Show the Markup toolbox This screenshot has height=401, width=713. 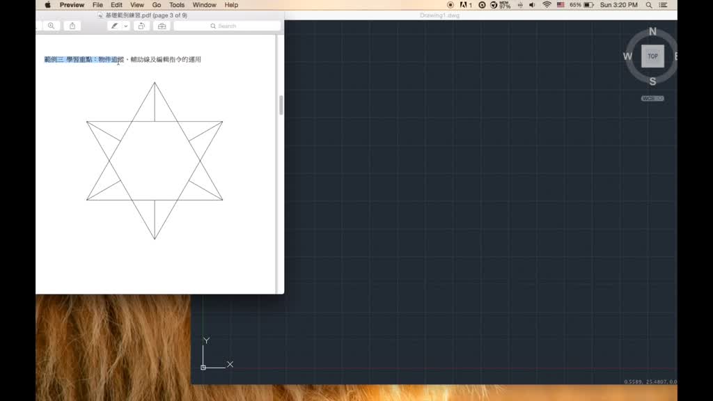point(162,26)
